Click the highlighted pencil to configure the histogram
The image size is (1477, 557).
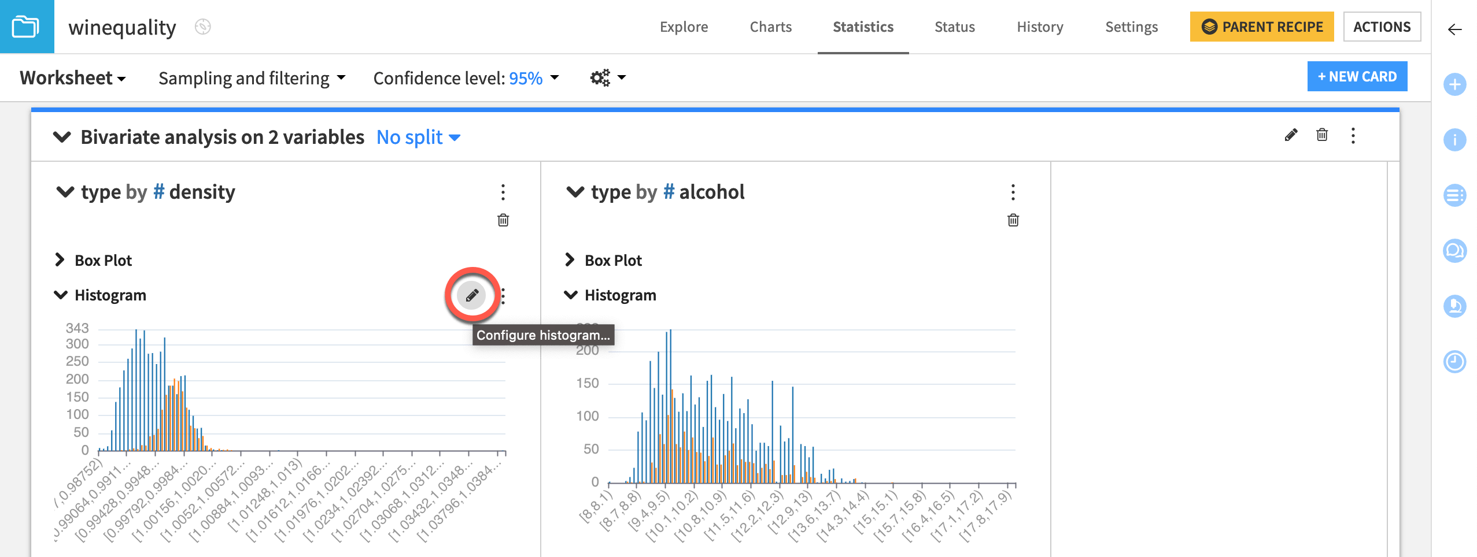coord(471,295)
